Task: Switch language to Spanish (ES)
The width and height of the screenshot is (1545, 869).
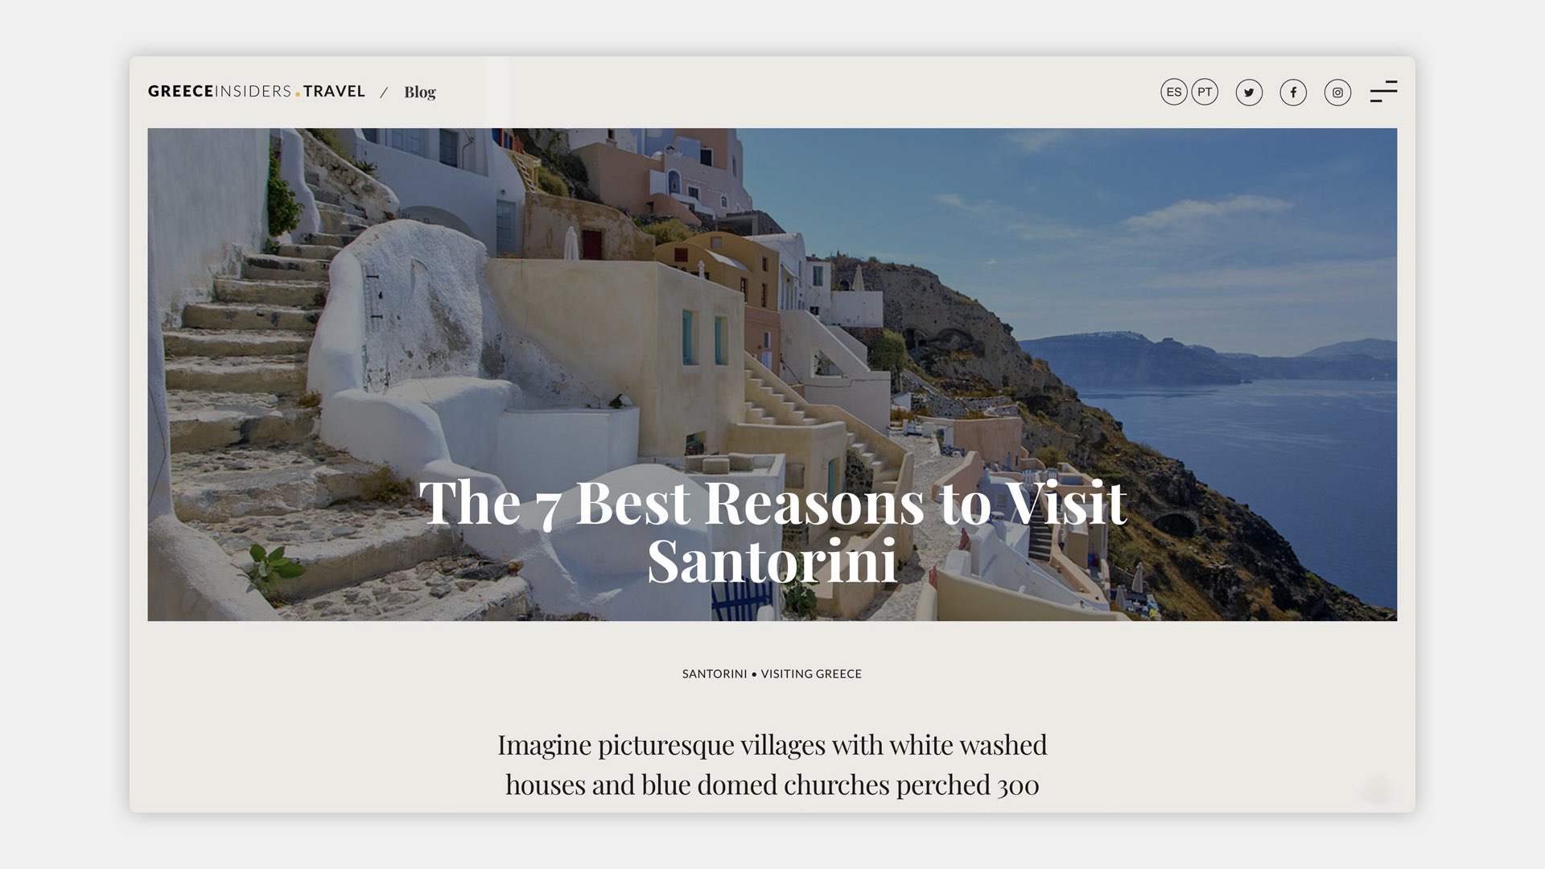Action: coord(1174,92)
